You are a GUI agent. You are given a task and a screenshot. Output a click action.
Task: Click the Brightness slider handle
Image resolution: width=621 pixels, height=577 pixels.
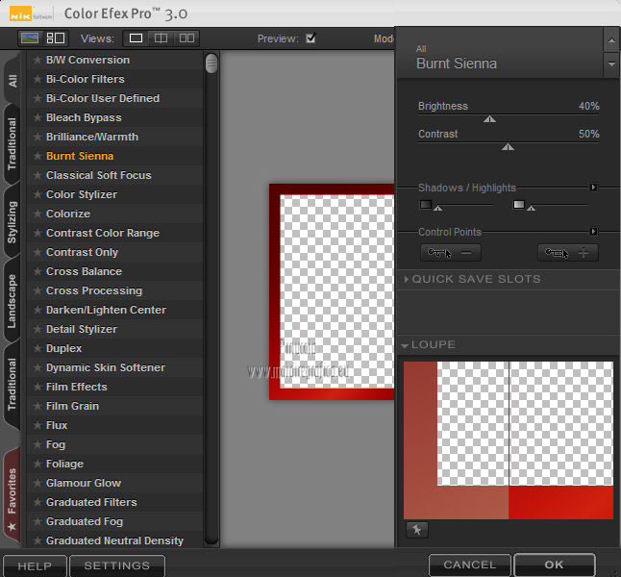[x=489, y=119]
